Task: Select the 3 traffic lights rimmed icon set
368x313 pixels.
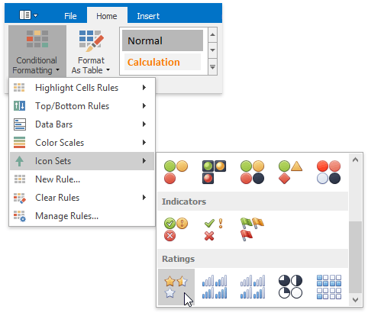Action: pyautogui.click(x=215, y=173)
